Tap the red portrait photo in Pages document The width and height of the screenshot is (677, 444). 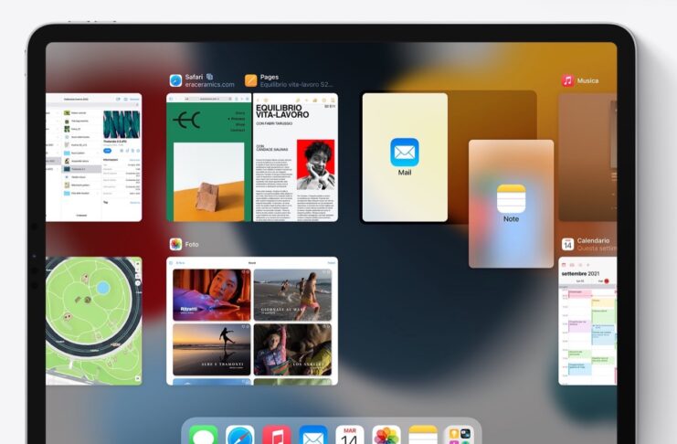[315, 164]
